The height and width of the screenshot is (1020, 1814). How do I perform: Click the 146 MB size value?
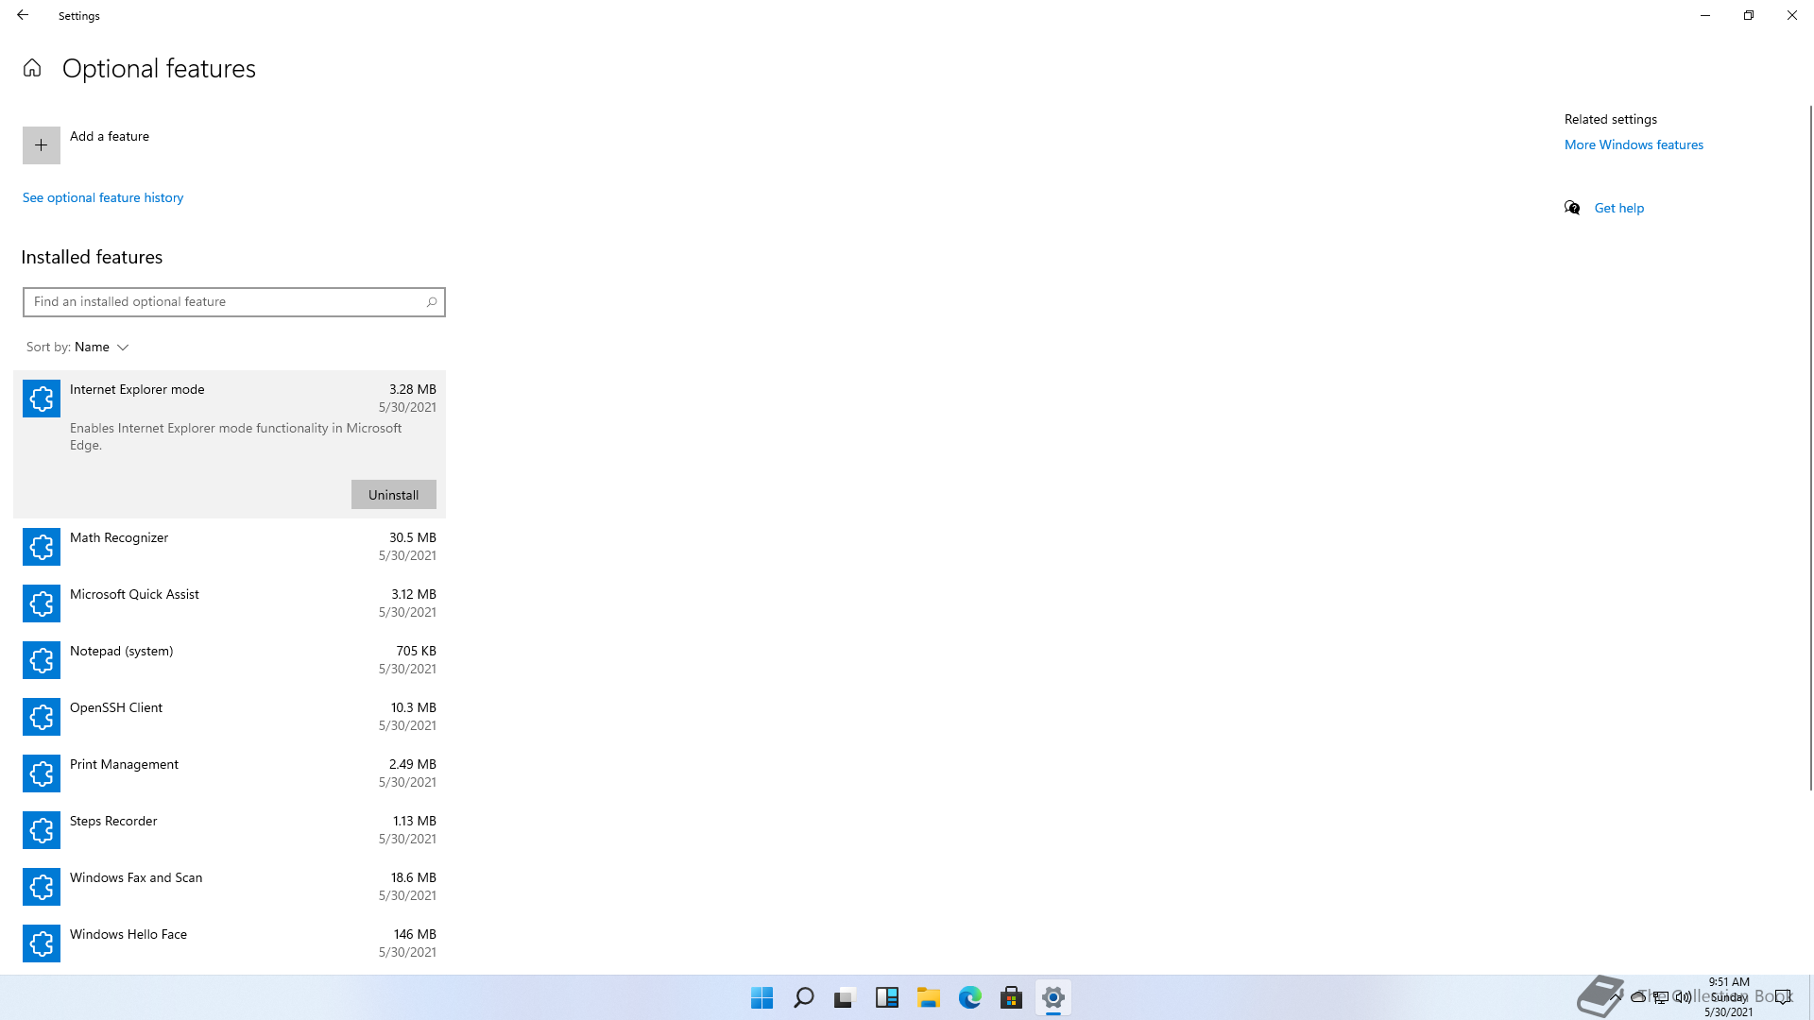[x=415, y=934]
